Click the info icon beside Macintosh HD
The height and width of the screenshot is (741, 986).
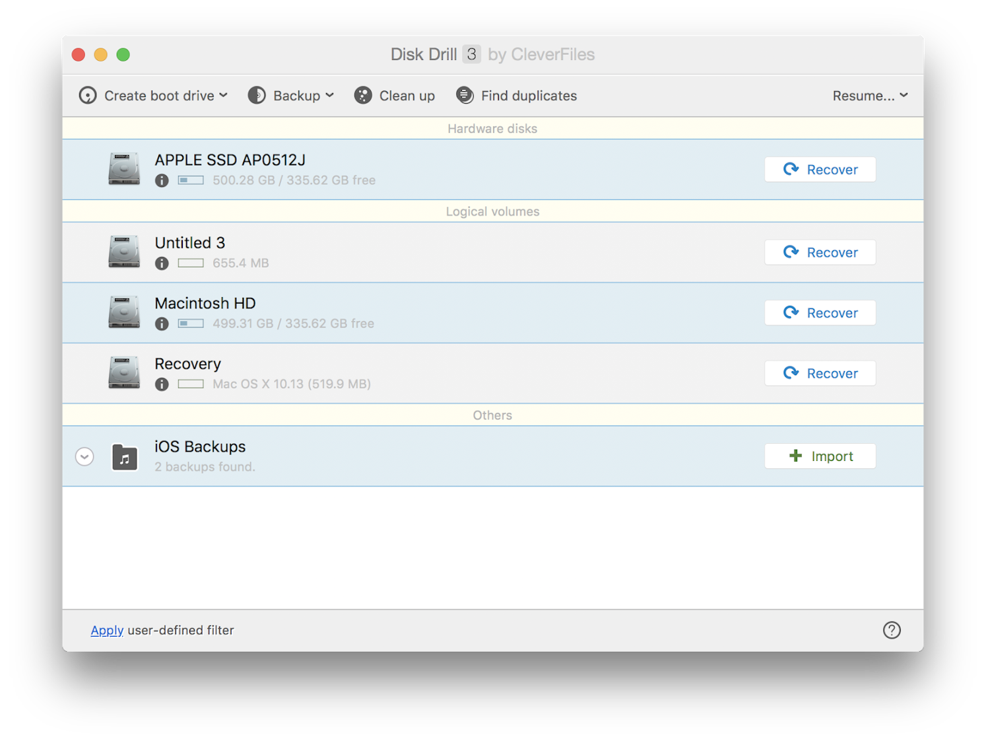162,324
